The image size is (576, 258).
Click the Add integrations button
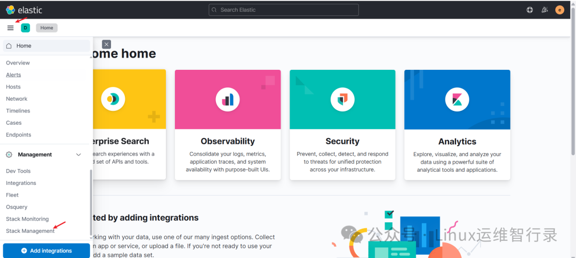[x=46, y=251]
